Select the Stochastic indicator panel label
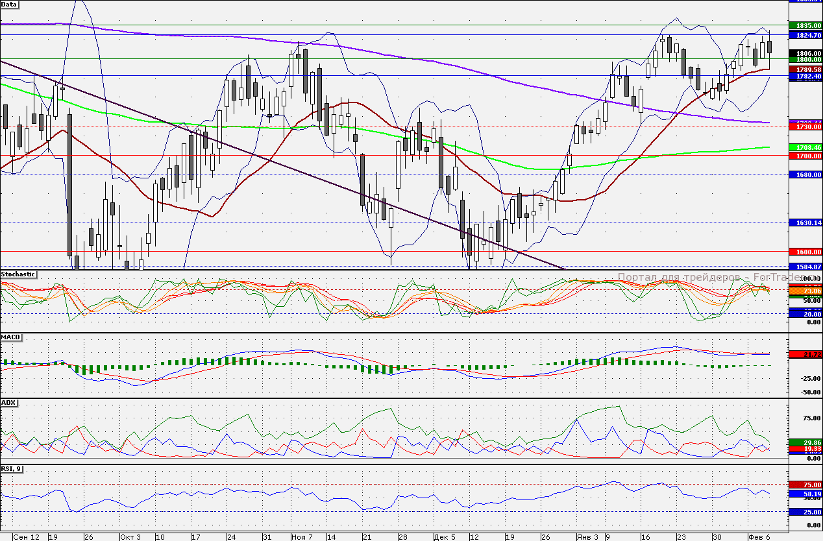Viewport: 823px width, 541px height. [x=18, y=274]
